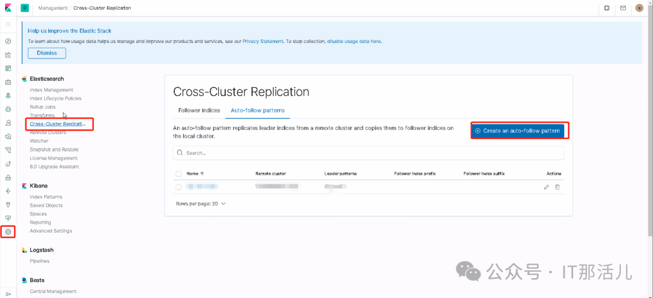Open Maps from the side navigation
The image size is (653, 298).
[x=8, y=96]
